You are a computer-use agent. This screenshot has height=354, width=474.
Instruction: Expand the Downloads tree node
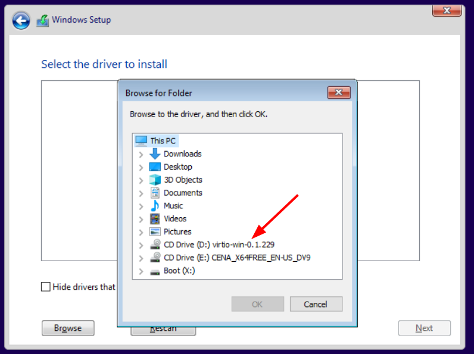[141, 154]
